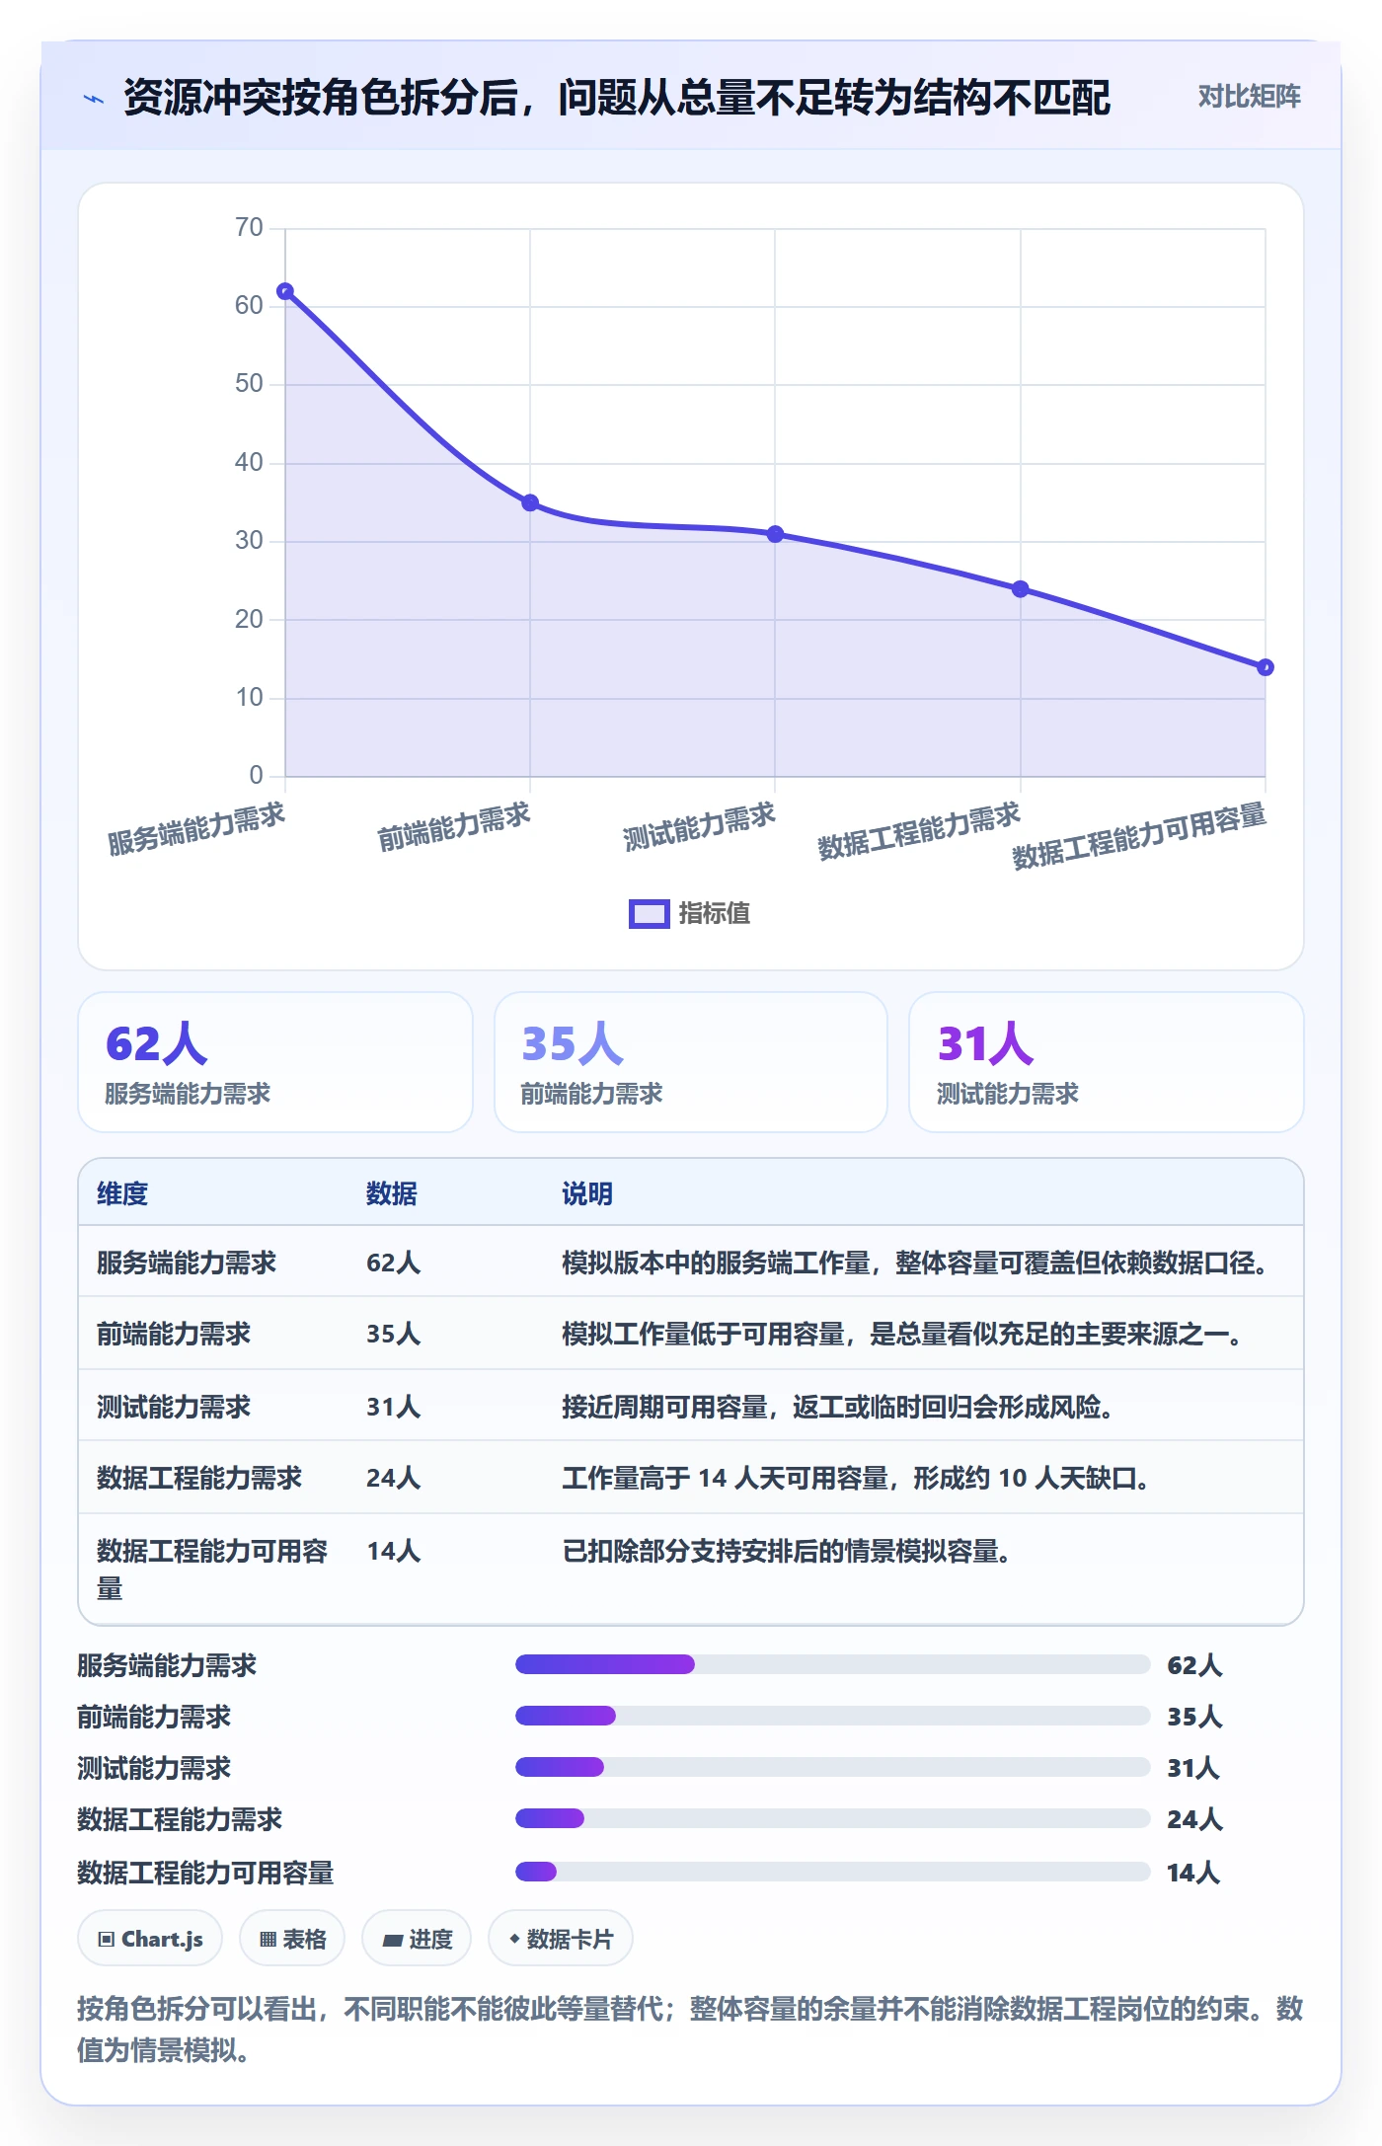Select the 35人 table cell
Viewport: 1382px width, 2146px height.
(394, 1334)
